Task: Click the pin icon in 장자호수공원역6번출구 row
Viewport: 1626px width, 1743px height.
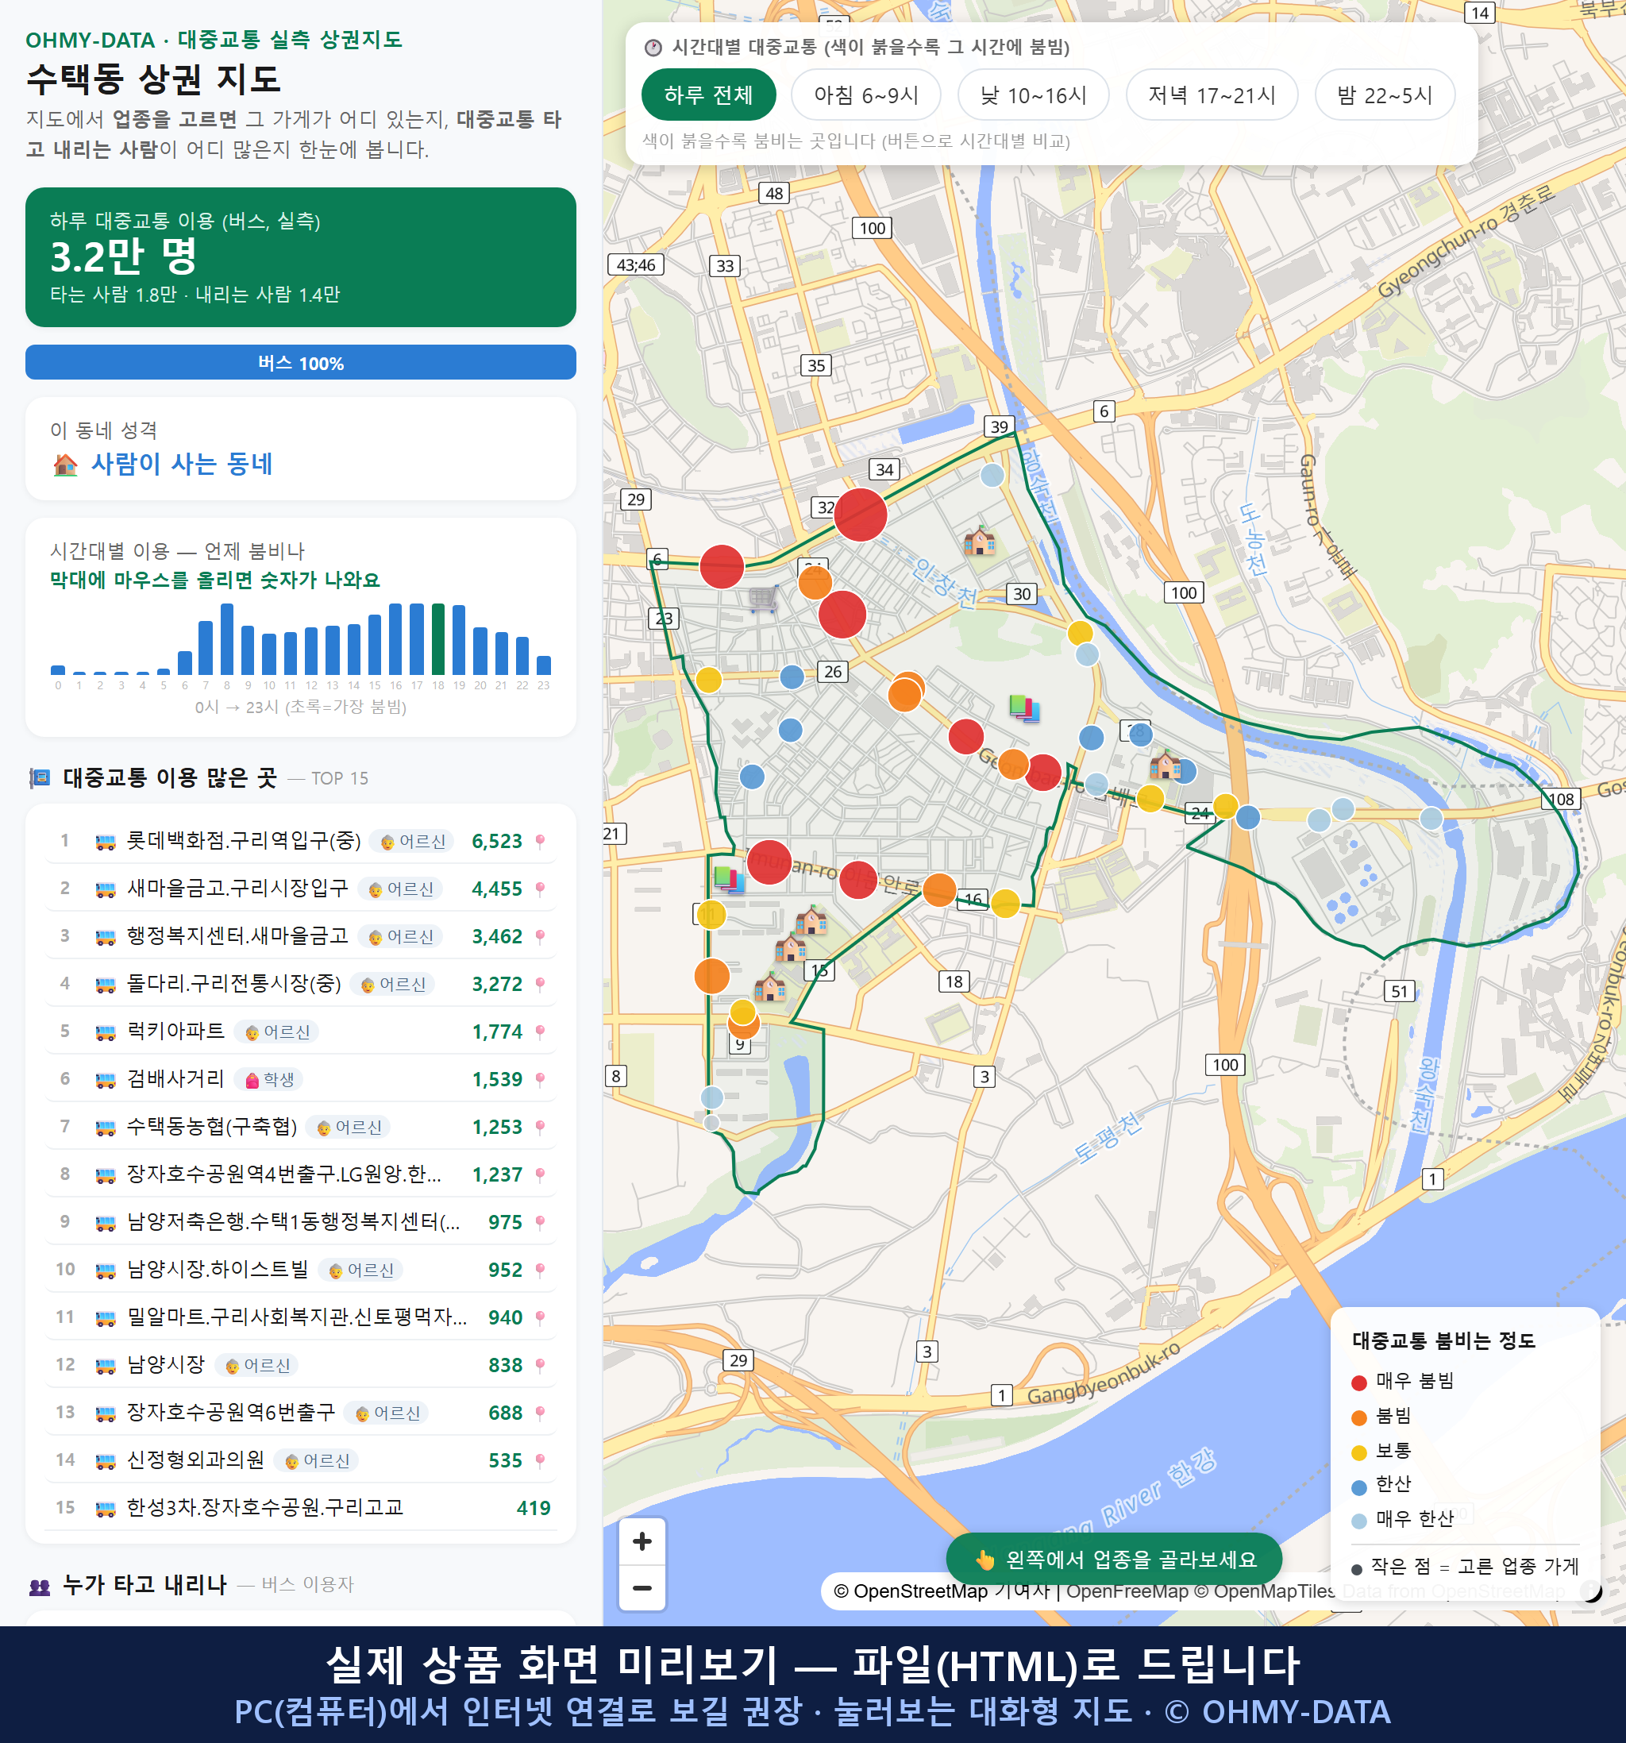Action: [x=540, y=1413]
